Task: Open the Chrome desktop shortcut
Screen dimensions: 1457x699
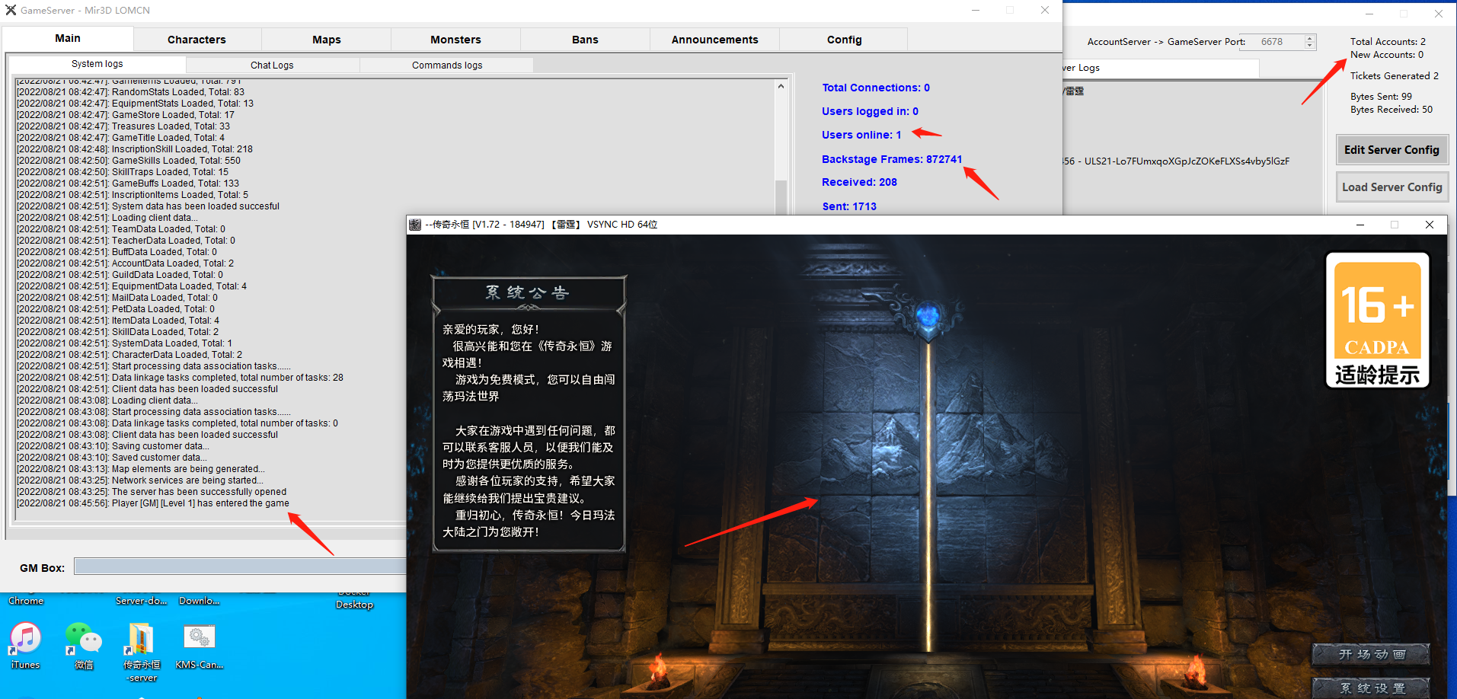Action: point(26,601)
